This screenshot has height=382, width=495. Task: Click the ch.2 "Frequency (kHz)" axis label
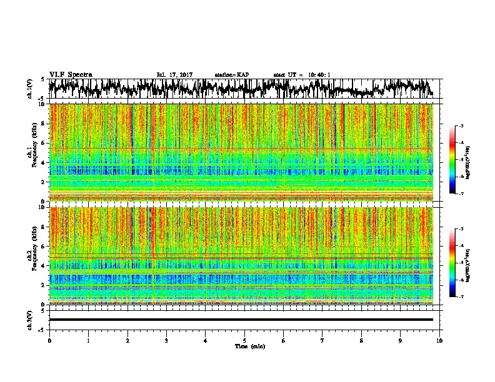34,248
